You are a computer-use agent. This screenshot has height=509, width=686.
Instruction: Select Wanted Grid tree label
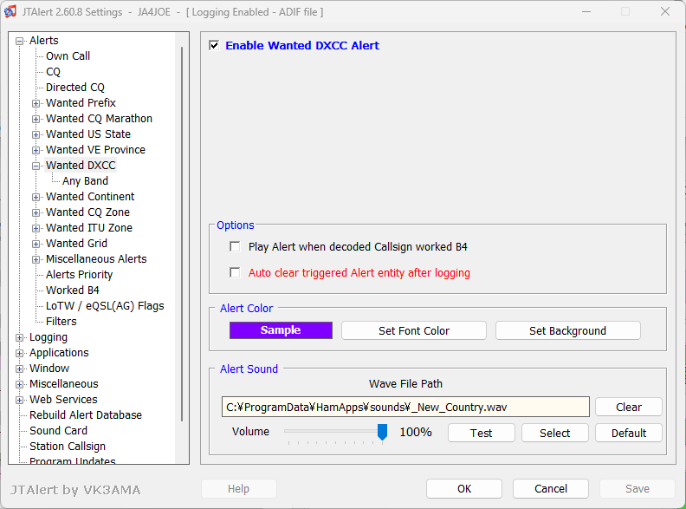pos(76,244)
